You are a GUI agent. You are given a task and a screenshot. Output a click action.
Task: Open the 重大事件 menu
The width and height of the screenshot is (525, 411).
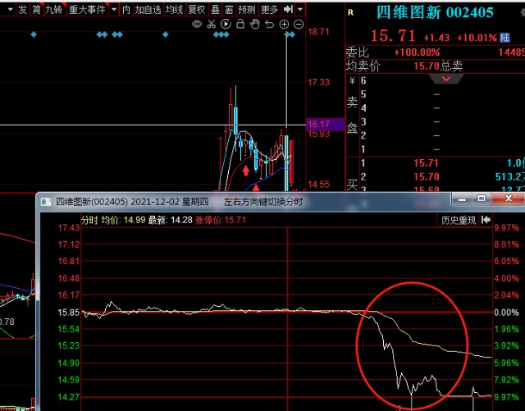tap(88, 9)
